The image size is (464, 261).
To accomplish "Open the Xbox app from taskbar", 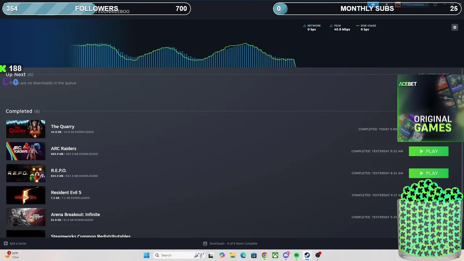I will coord(275,255).
